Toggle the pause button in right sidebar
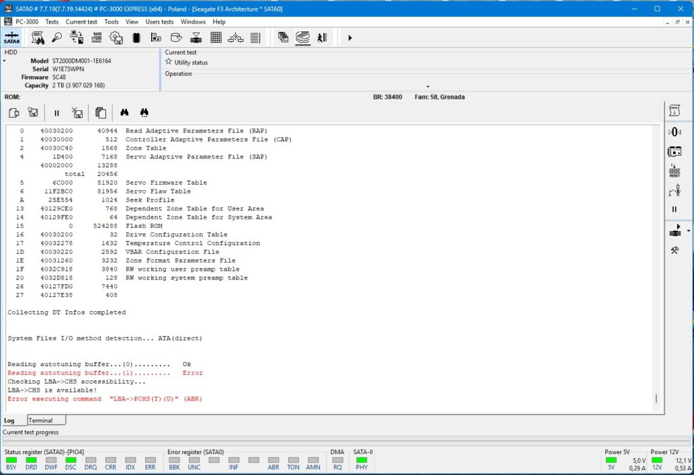Screen dimensions: 694x475 (x=674, y=210)
